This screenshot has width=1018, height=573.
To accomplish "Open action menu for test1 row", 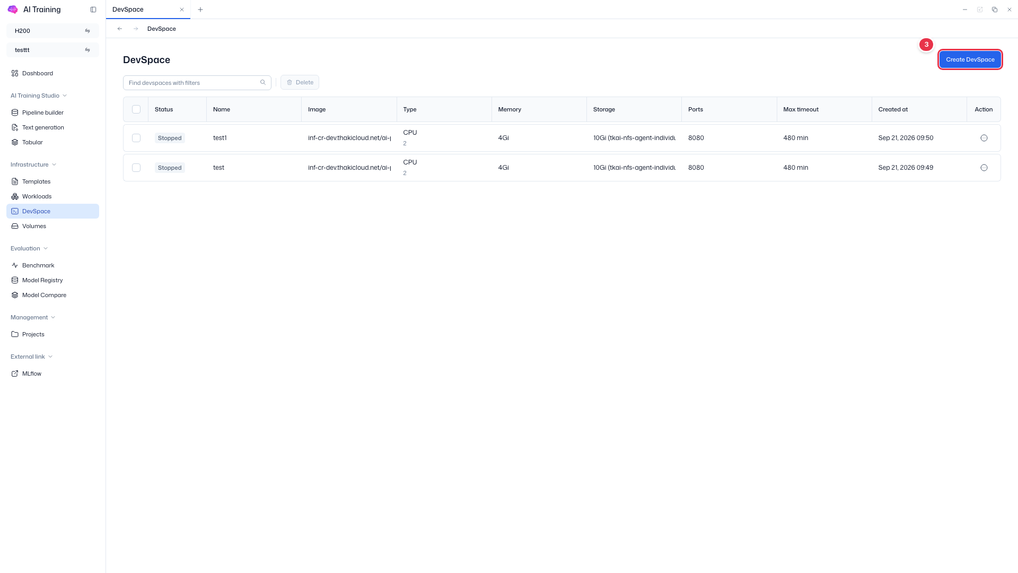I will pyautogui.click(x=984, y=138).
